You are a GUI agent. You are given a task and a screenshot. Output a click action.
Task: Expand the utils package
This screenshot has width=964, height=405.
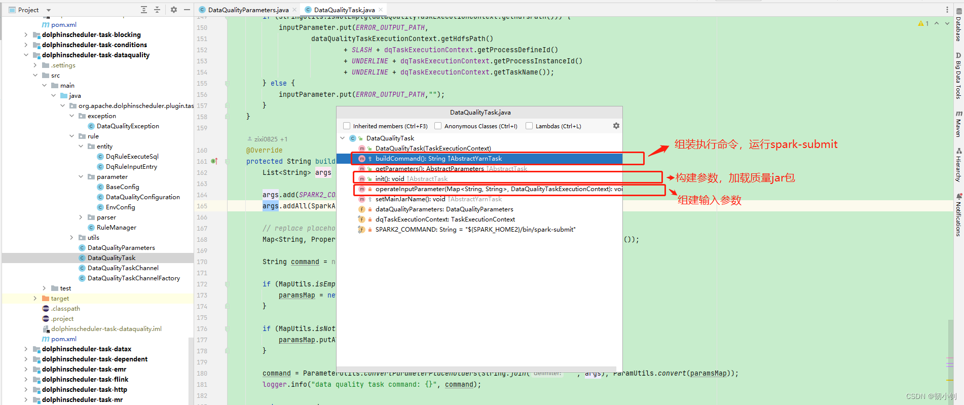[71, 237]
